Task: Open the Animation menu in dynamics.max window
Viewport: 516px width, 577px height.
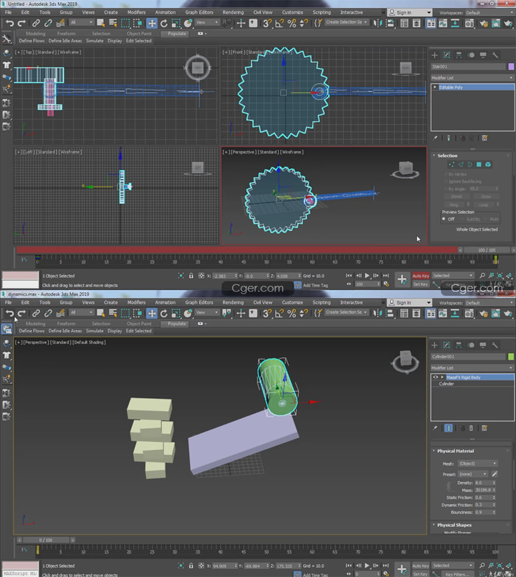Action: click(x=165, y=302)
